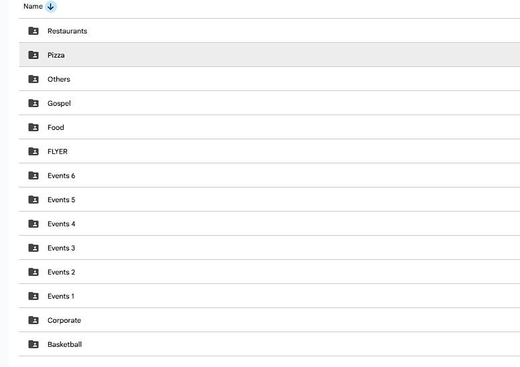Image resolution: width=520 pixels, height=367 pixels.
Task: Select the Food folder icon
Action: 34,127
